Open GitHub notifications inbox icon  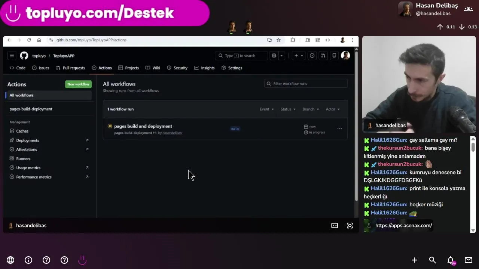tap(334, 56)
